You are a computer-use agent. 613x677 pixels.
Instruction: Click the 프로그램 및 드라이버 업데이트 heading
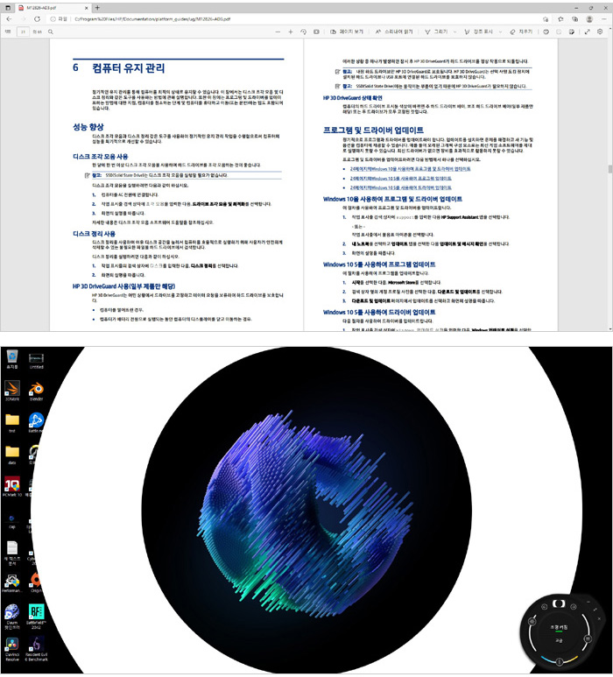point(373,130)
